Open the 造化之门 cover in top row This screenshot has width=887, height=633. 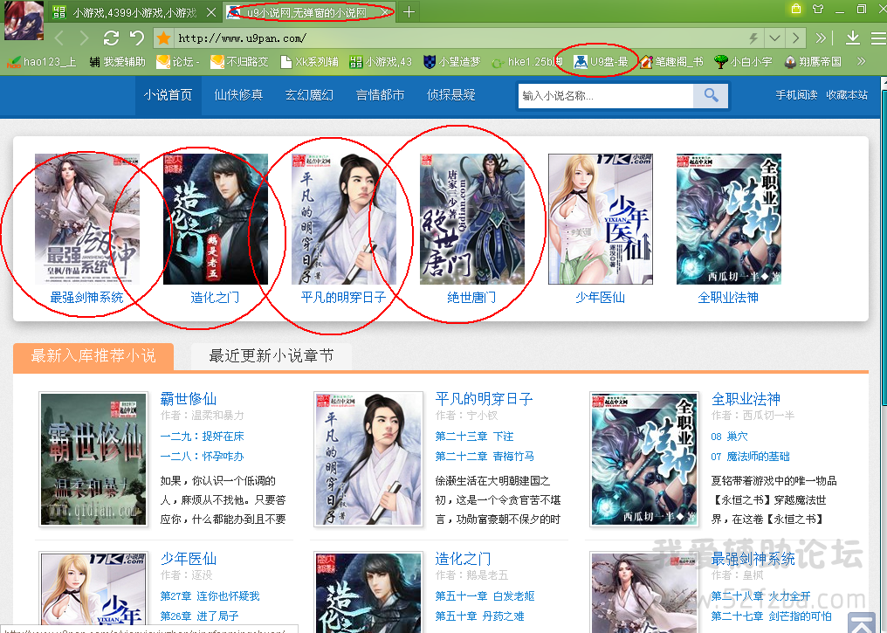(x=216, y=219)
